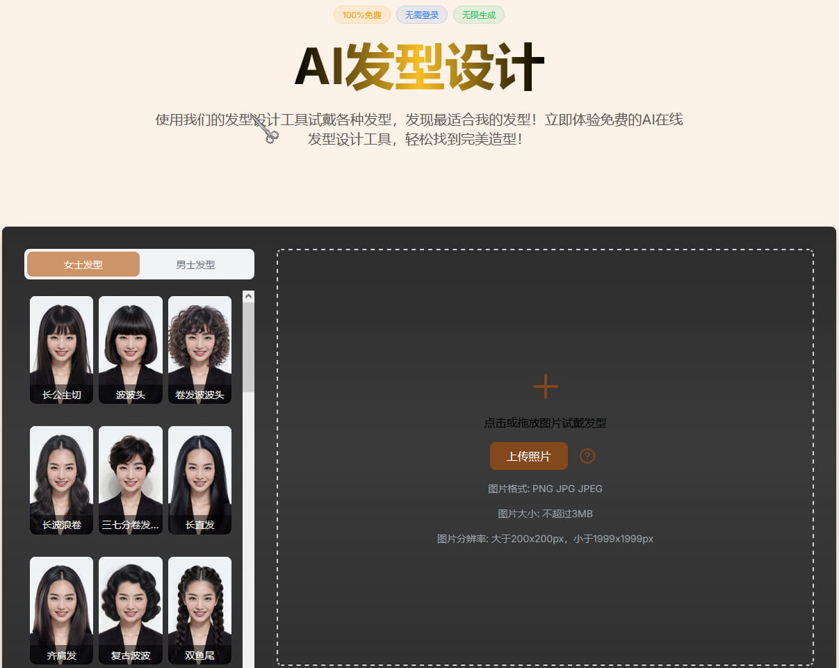
Task: Select the 齐肩发 hairstyle thumbnail
Action: tap(61, 610)
